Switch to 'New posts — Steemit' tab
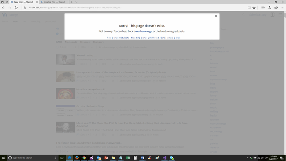The image size is (286, 161). click(24, 2)
